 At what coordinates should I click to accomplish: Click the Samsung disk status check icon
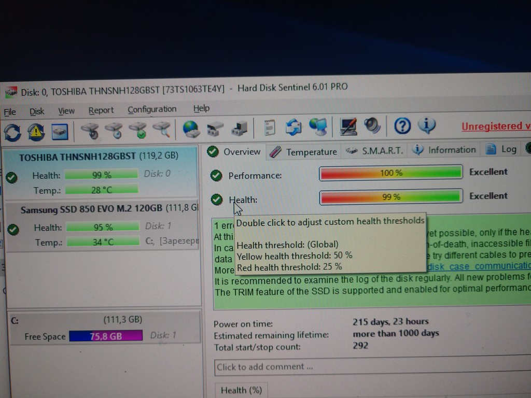tap(13, 230)
